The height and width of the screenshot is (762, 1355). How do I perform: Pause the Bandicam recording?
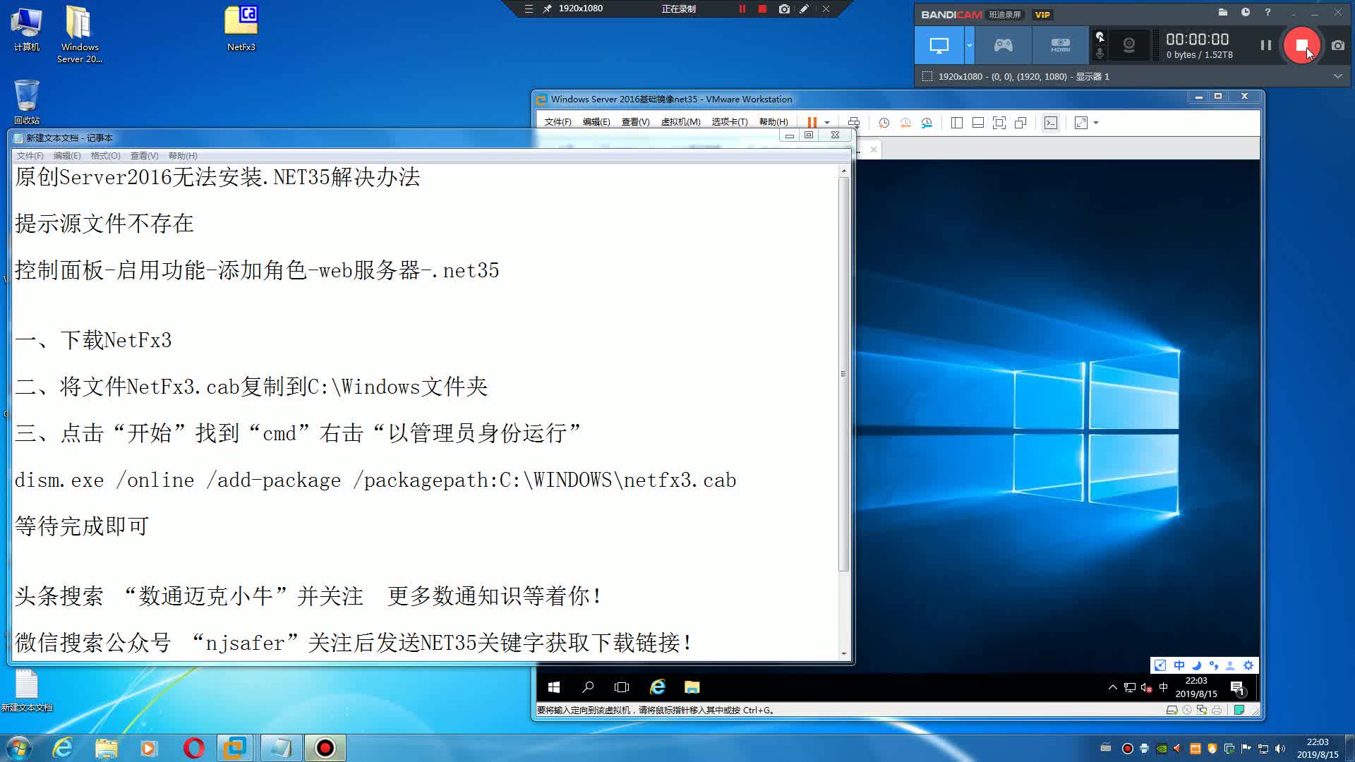1265,45
